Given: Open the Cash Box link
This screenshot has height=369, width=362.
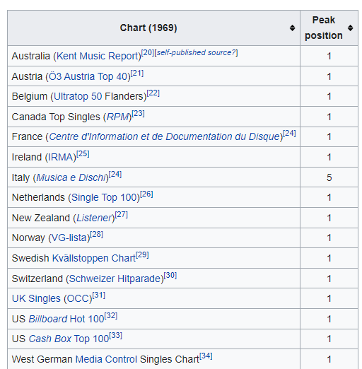Looking at the screenshot, I should [x=50, y=339].
